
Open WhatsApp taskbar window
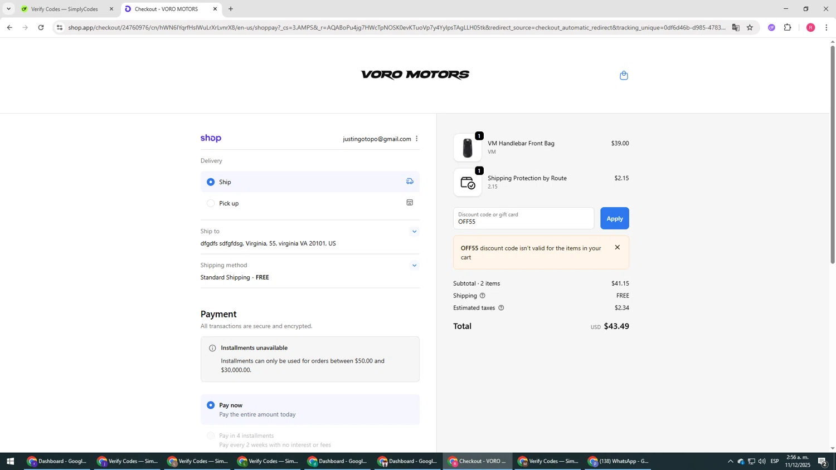(618, 462)
